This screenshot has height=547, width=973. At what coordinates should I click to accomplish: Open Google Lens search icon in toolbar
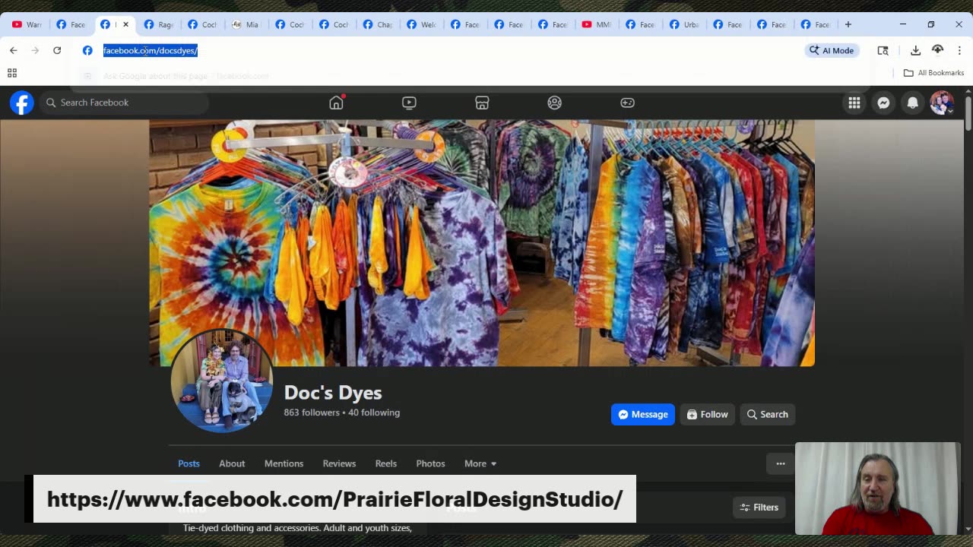(x=883, y=50)
